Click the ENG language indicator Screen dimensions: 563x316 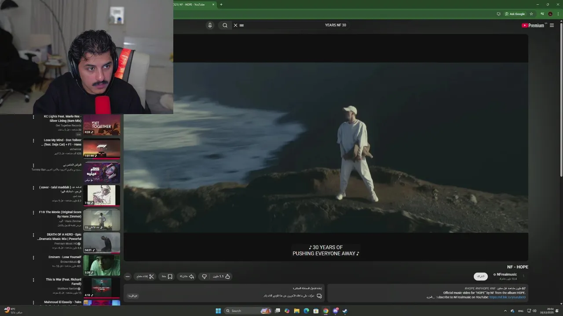521,311
